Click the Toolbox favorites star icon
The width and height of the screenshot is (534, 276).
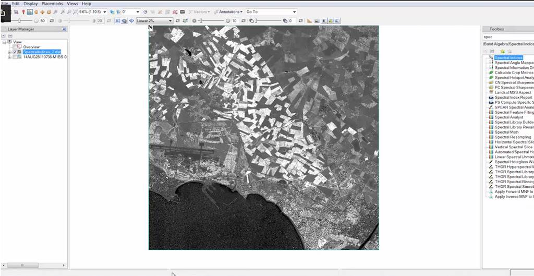click(x=502, y=51)
